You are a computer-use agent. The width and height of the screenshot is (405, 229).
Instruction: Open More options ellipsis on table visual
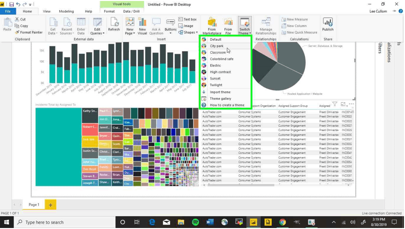tap(351, 104)
